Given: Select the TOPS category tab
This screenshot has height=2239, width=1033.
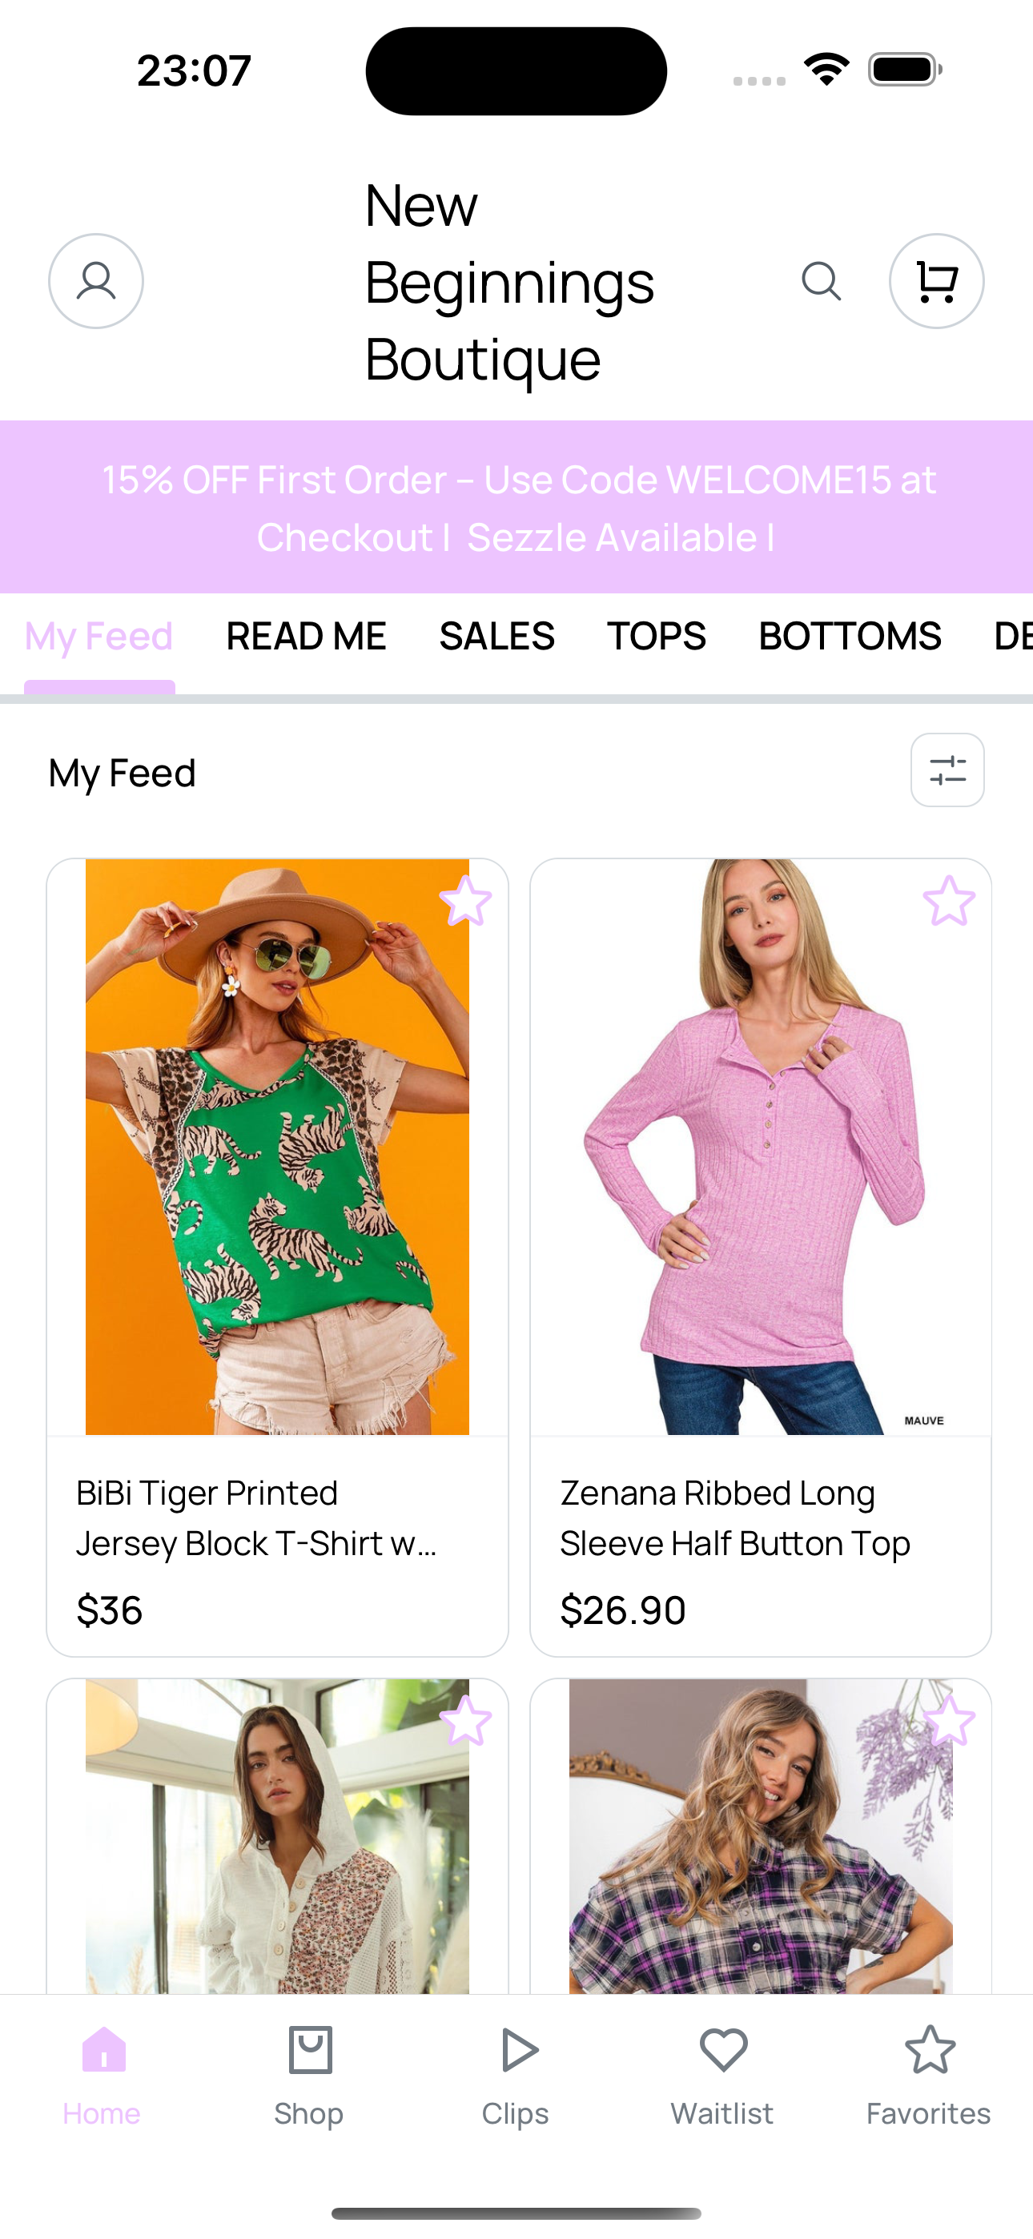Looking at the screenshot, I should coord(657,637).
